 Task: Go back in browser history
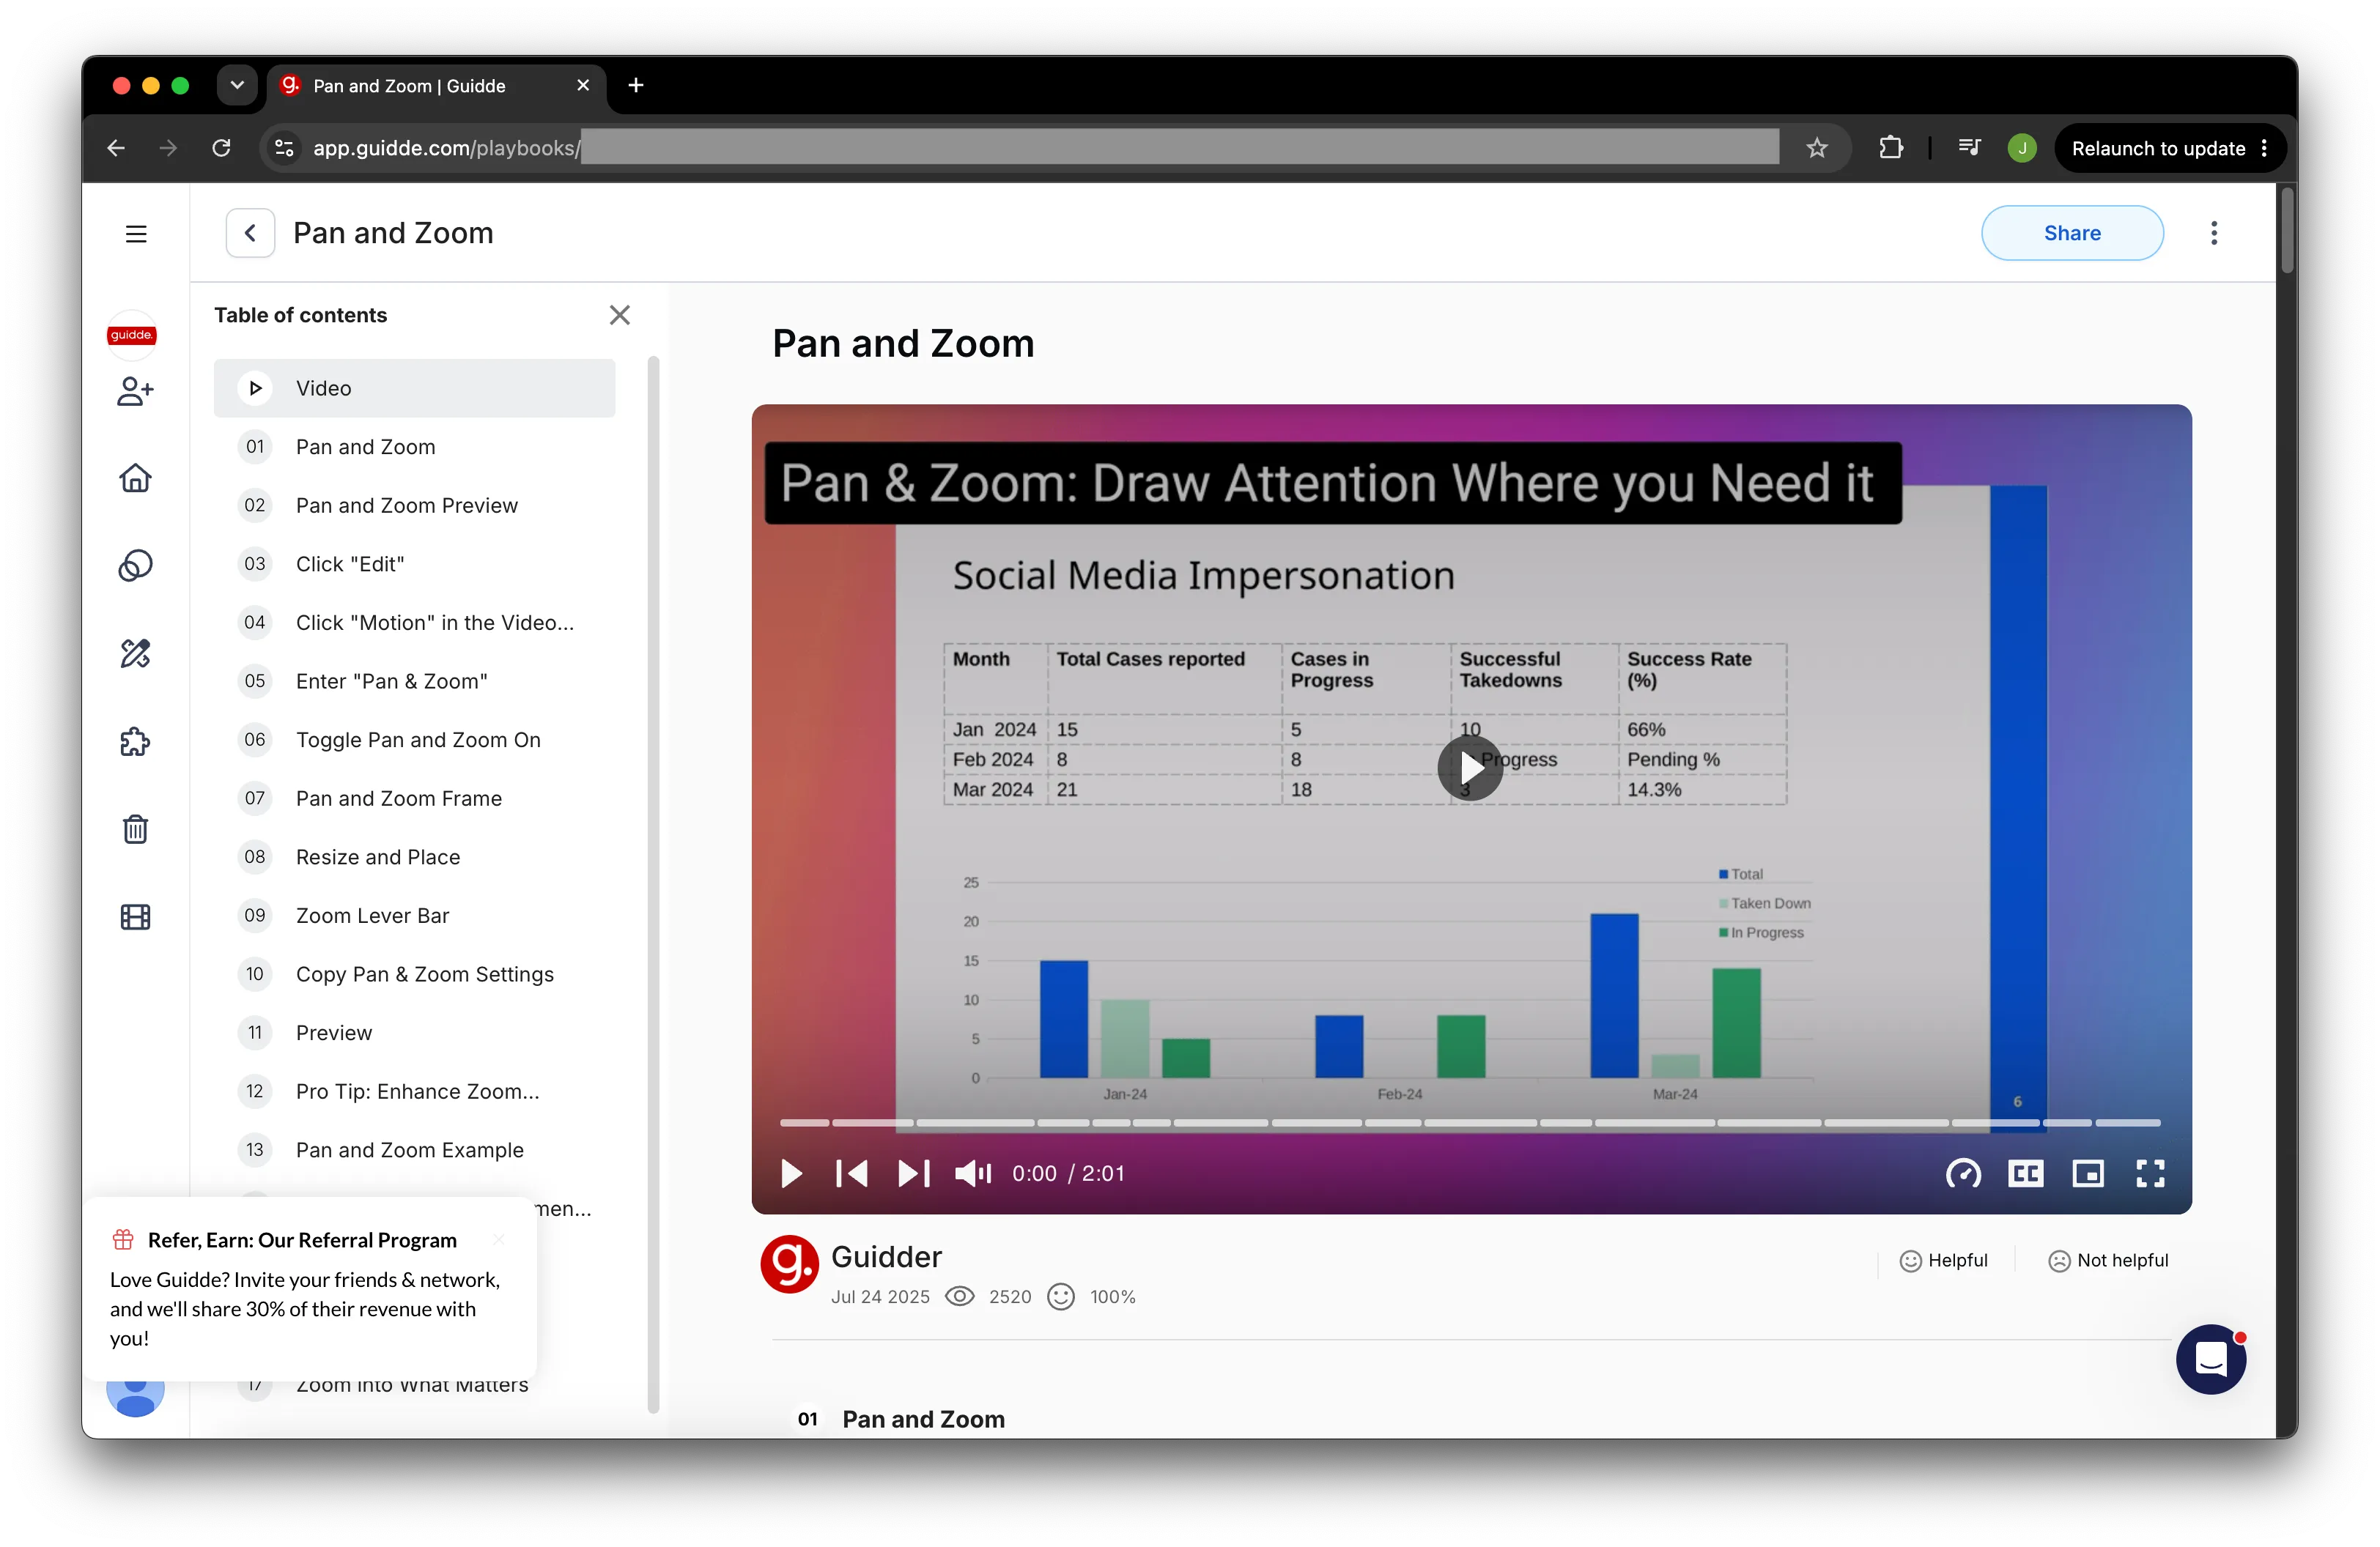click(x=115, y=148)
